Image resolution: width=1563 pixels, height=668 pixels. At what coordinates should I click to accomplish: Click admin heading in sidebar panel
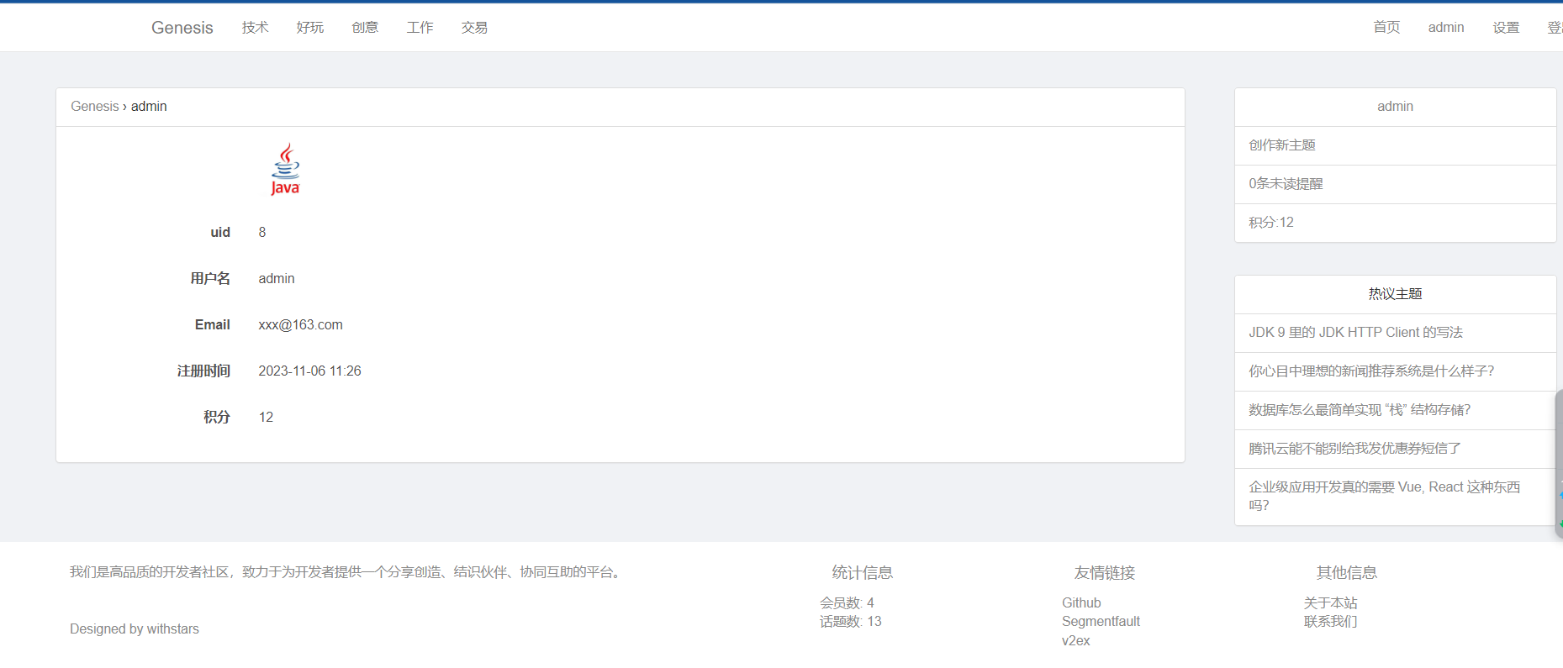[1395, 107]
